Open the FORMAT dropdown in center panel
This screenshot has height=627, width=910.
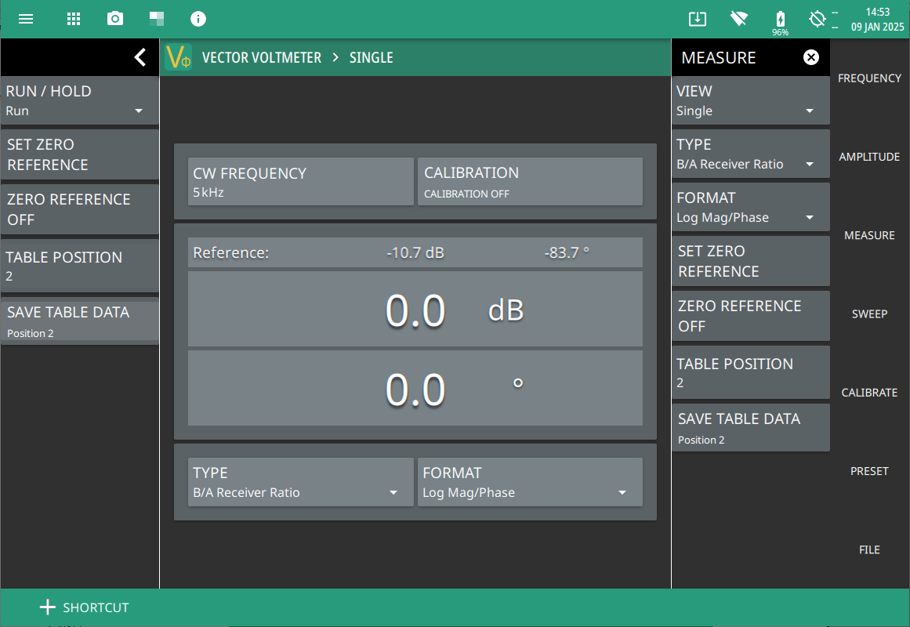pos(530,482)
